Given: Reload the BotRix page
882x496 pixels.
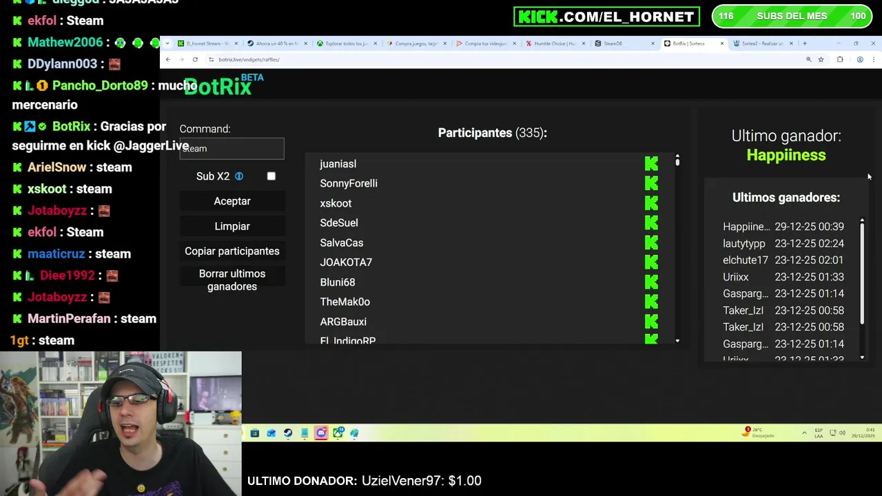Looking at the screenshot, I should pos(195,60).
